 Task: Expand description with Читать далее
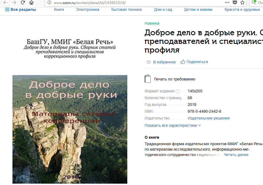pyautogui.click(x=236, y=155)
